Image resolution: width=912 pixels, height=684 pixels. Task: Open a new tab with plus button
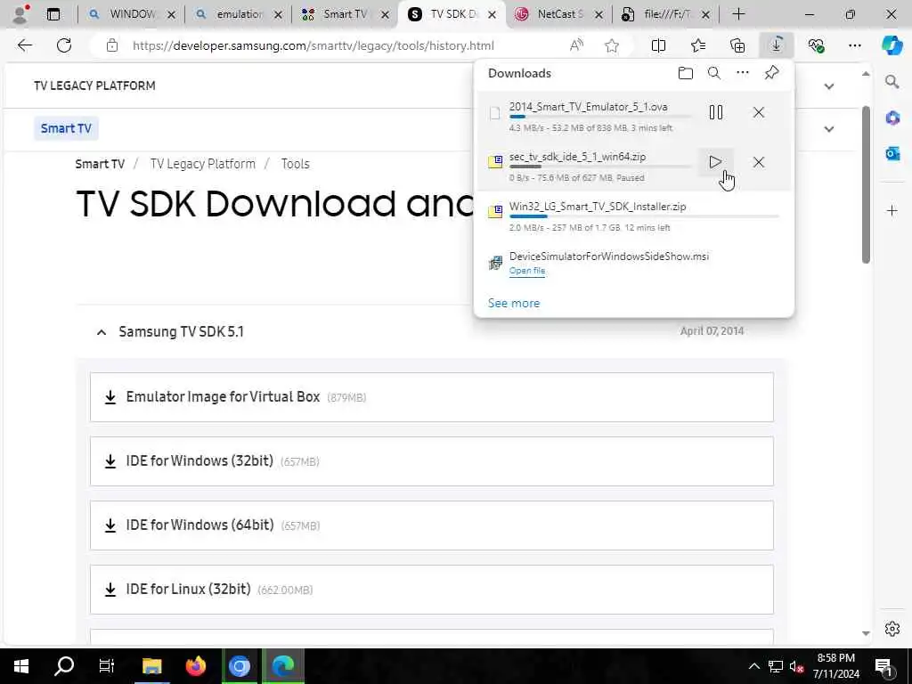(738, 14)
